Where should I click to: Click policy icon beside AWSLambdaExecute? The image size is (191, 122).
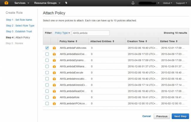click(x=54, y=72)
